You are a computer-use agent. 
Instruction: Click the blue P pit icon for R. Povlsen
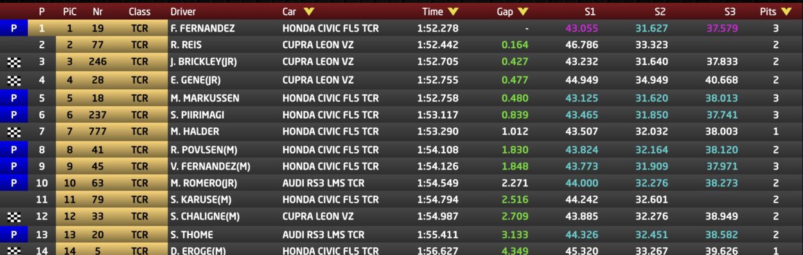pos(13,150)
